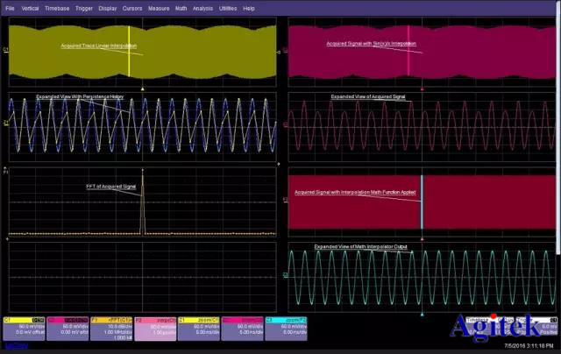Select the pink C2 channel descriptor box
This screenshot has width=561, height=354.
(68, 329)
